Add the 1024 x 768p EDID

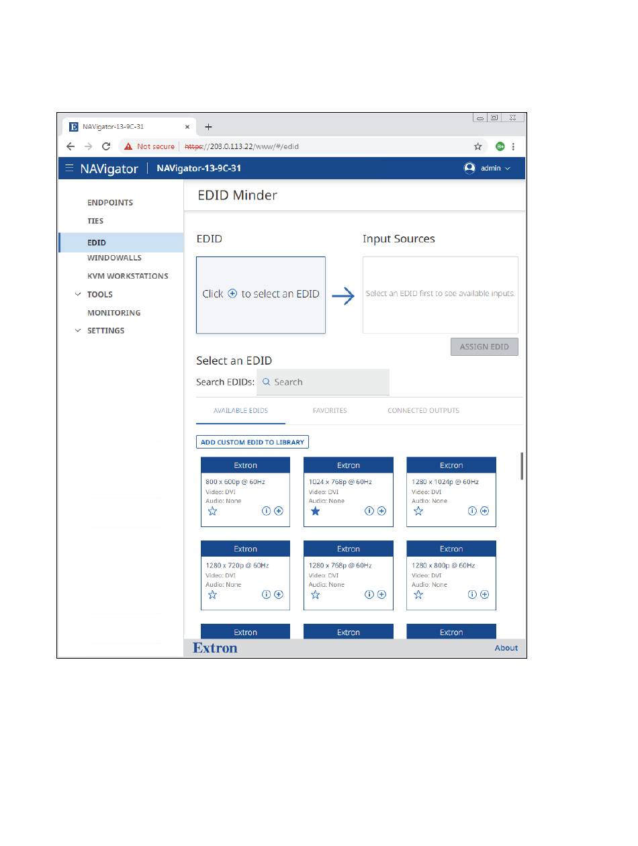[381, 511]
